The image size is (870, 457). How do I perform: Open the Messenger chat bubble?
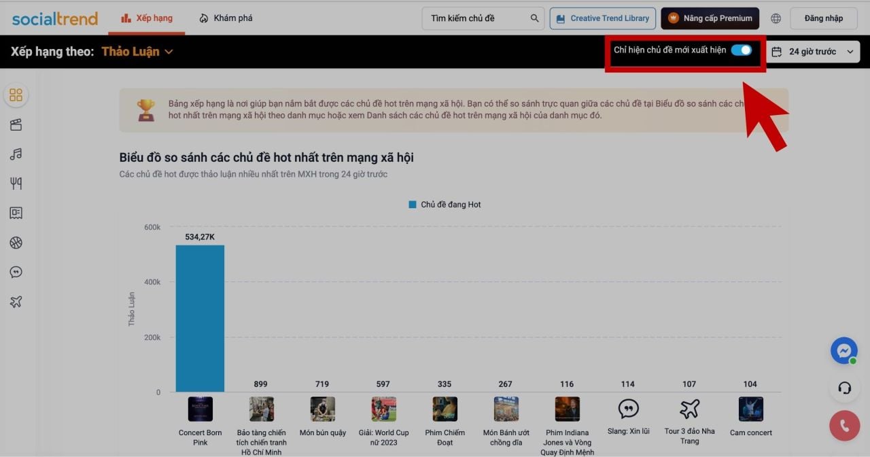(844, 351)
